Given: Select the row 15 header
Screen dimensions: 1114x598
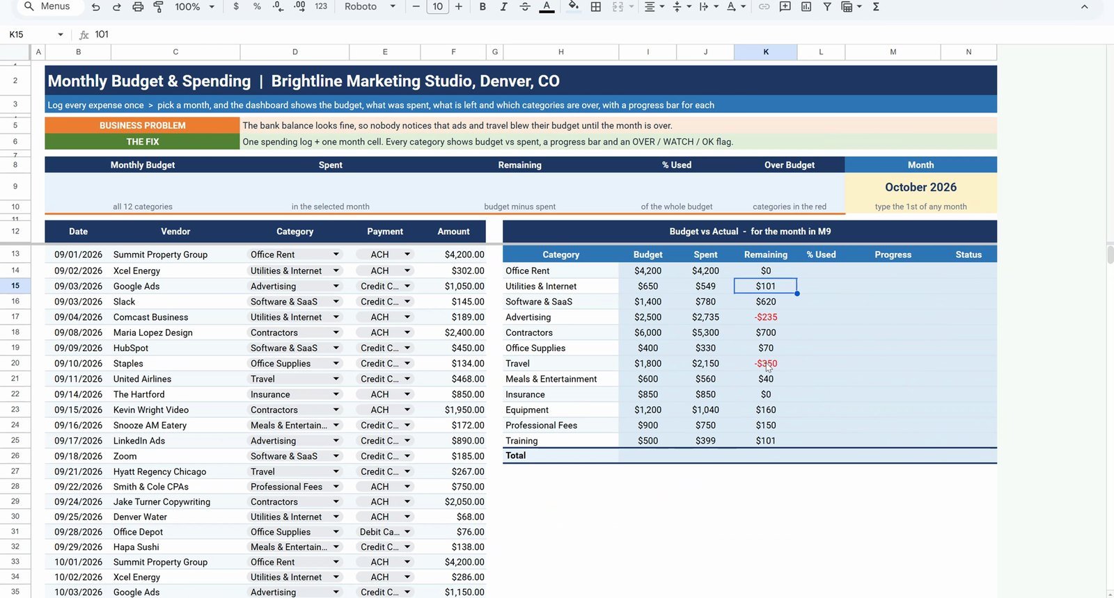Looking at the screenshot, I should [x=15, y=286].
